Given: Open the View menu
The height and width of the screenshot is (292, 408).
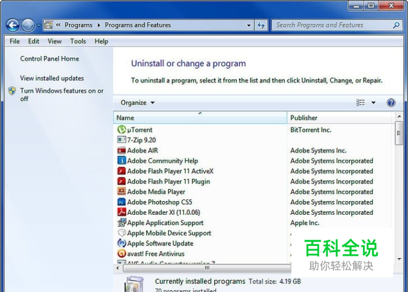Looking at the screenshot, I should coord(54,41).
